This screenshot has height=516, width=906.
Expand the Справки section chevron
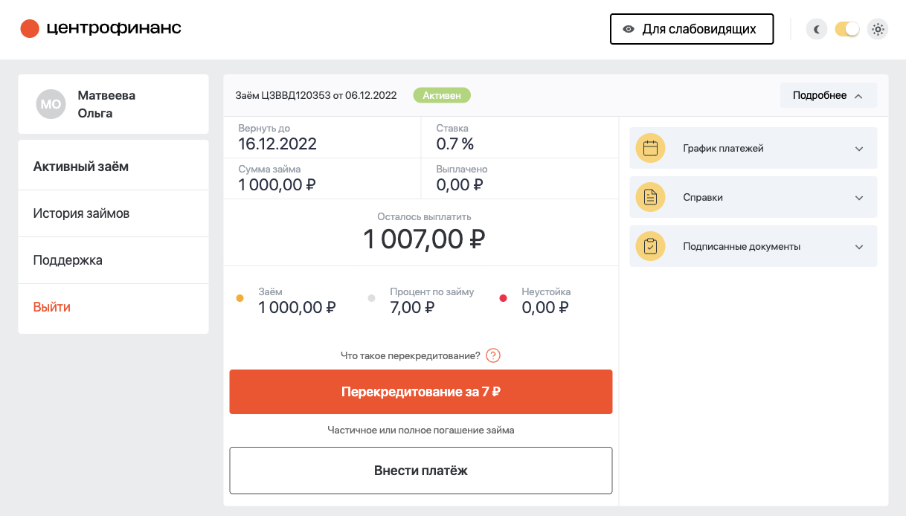859,198
